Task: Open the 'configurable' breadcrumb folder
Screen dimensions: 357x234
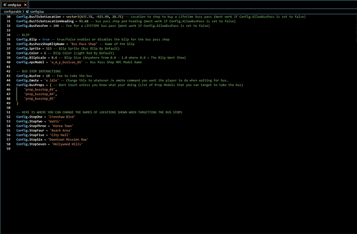Action: click(12, 11)
